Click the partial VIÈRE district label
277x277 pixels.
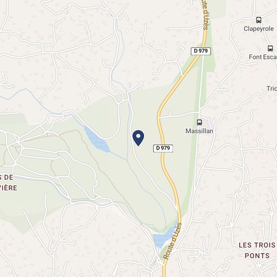click(x=9, y=188)
